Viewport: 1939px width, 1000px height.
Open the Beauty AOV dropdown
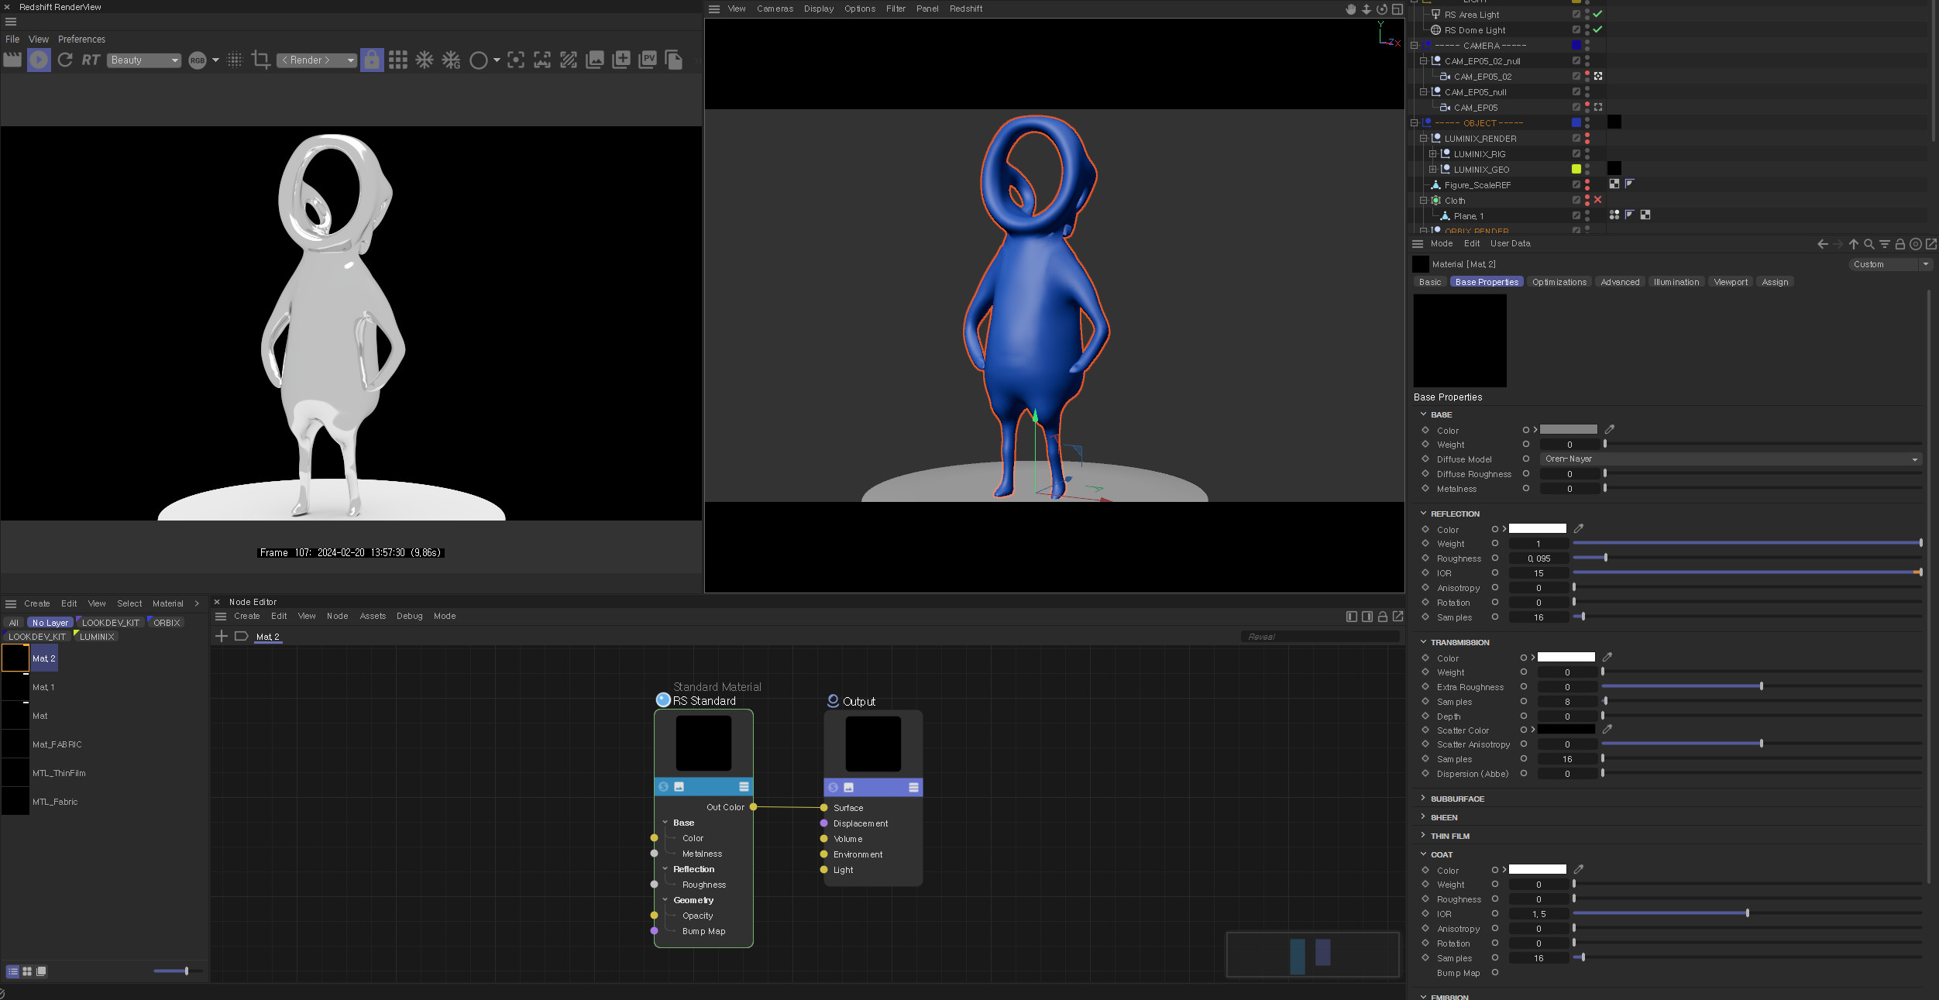click(x=144, y=60)
